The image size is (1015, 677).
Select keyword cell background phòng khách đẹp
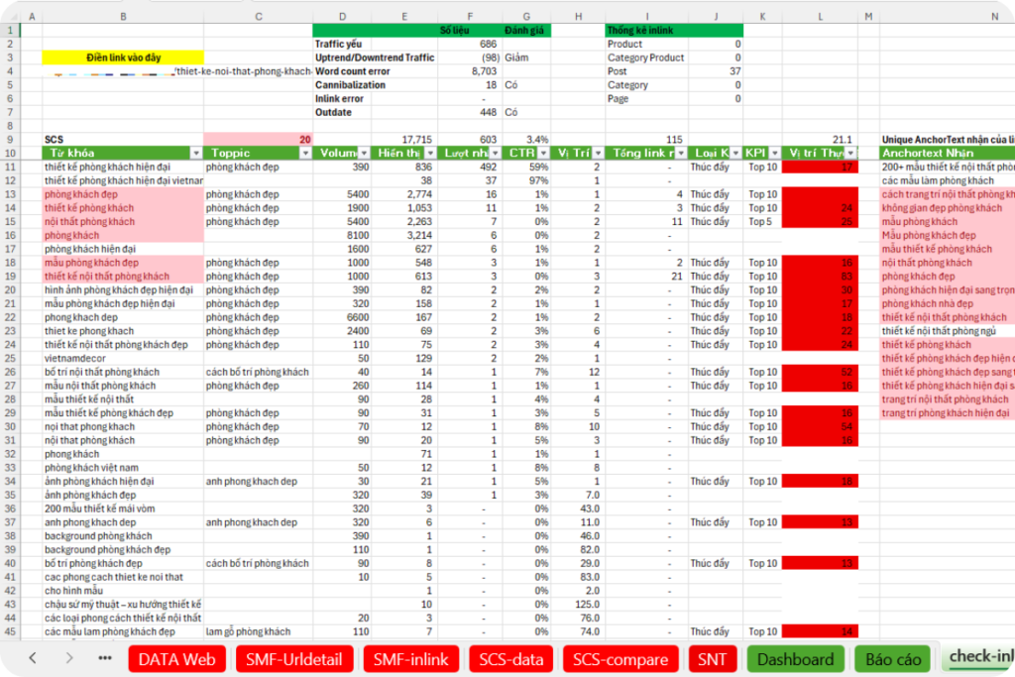(x=123, y=549)
